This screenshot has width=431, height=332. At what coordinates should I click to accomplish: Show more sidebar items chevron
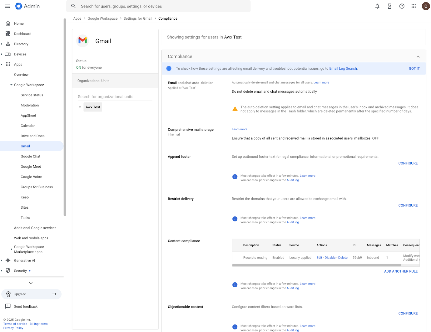(x=31, y=283)
